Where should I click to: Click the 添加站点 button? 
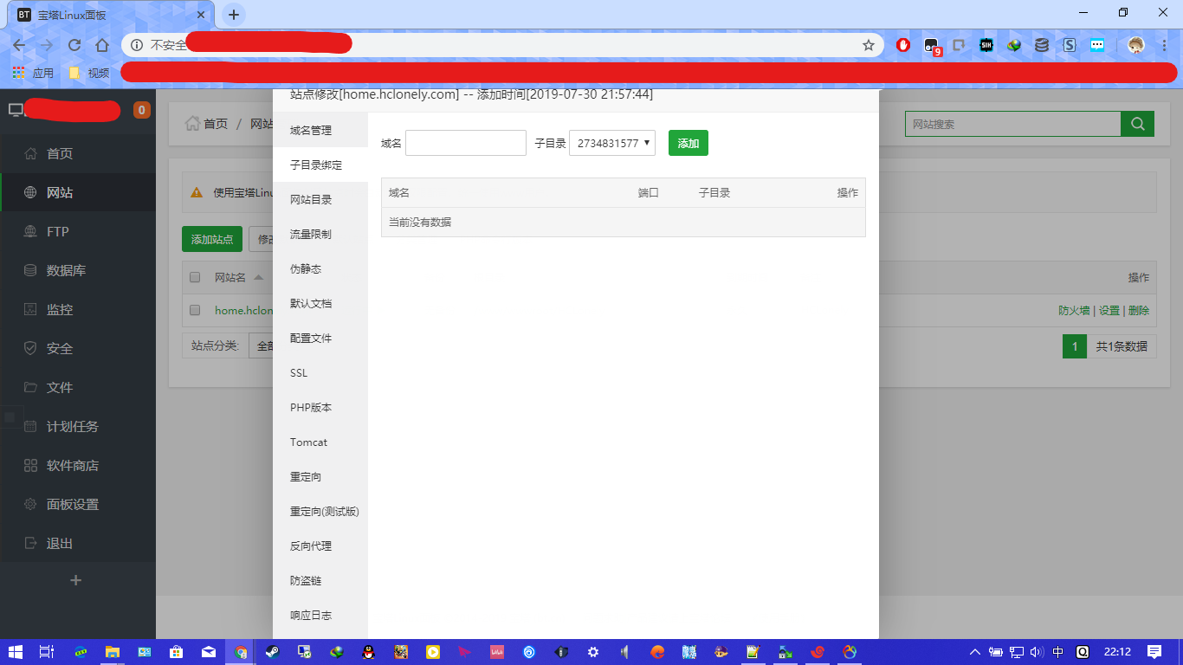pos(212,239)
